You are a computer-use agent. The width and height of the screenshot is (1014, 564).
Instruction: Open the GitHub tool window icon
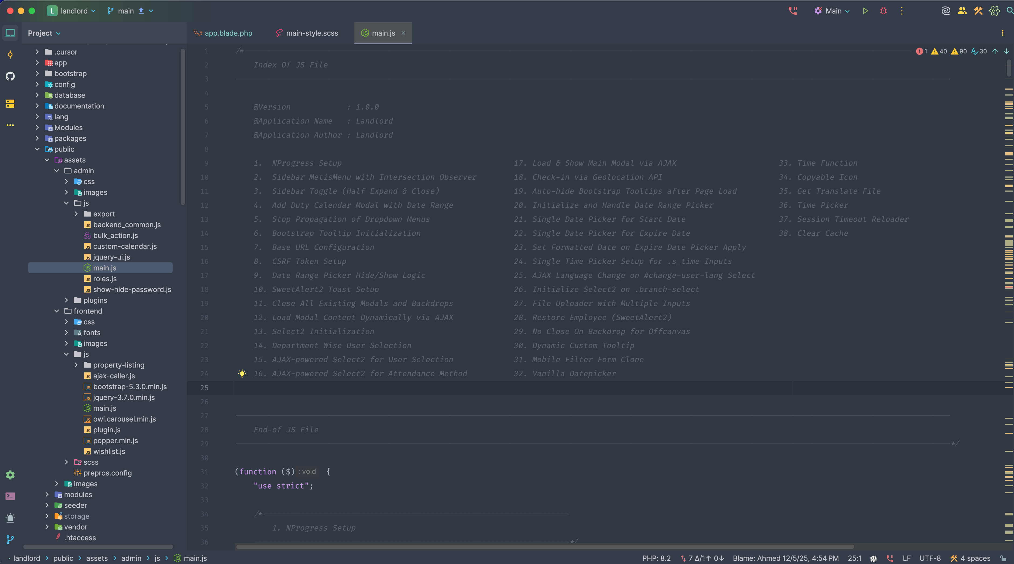10,76
